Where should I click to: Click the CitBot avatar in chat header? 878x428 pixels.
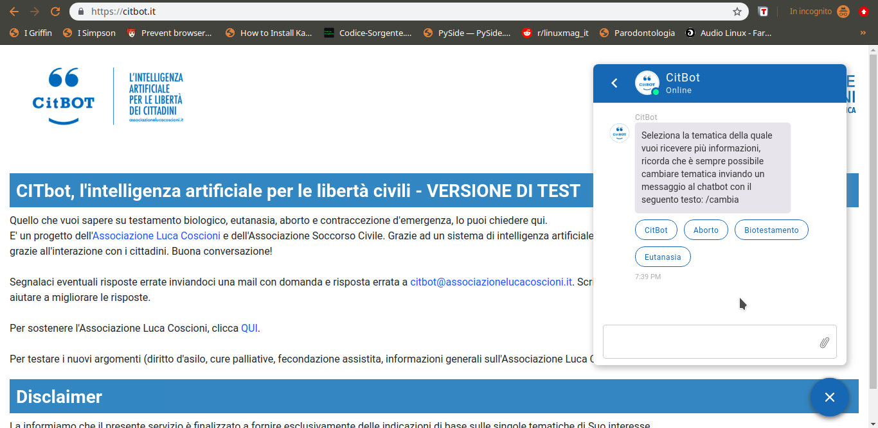click(647, 83)
